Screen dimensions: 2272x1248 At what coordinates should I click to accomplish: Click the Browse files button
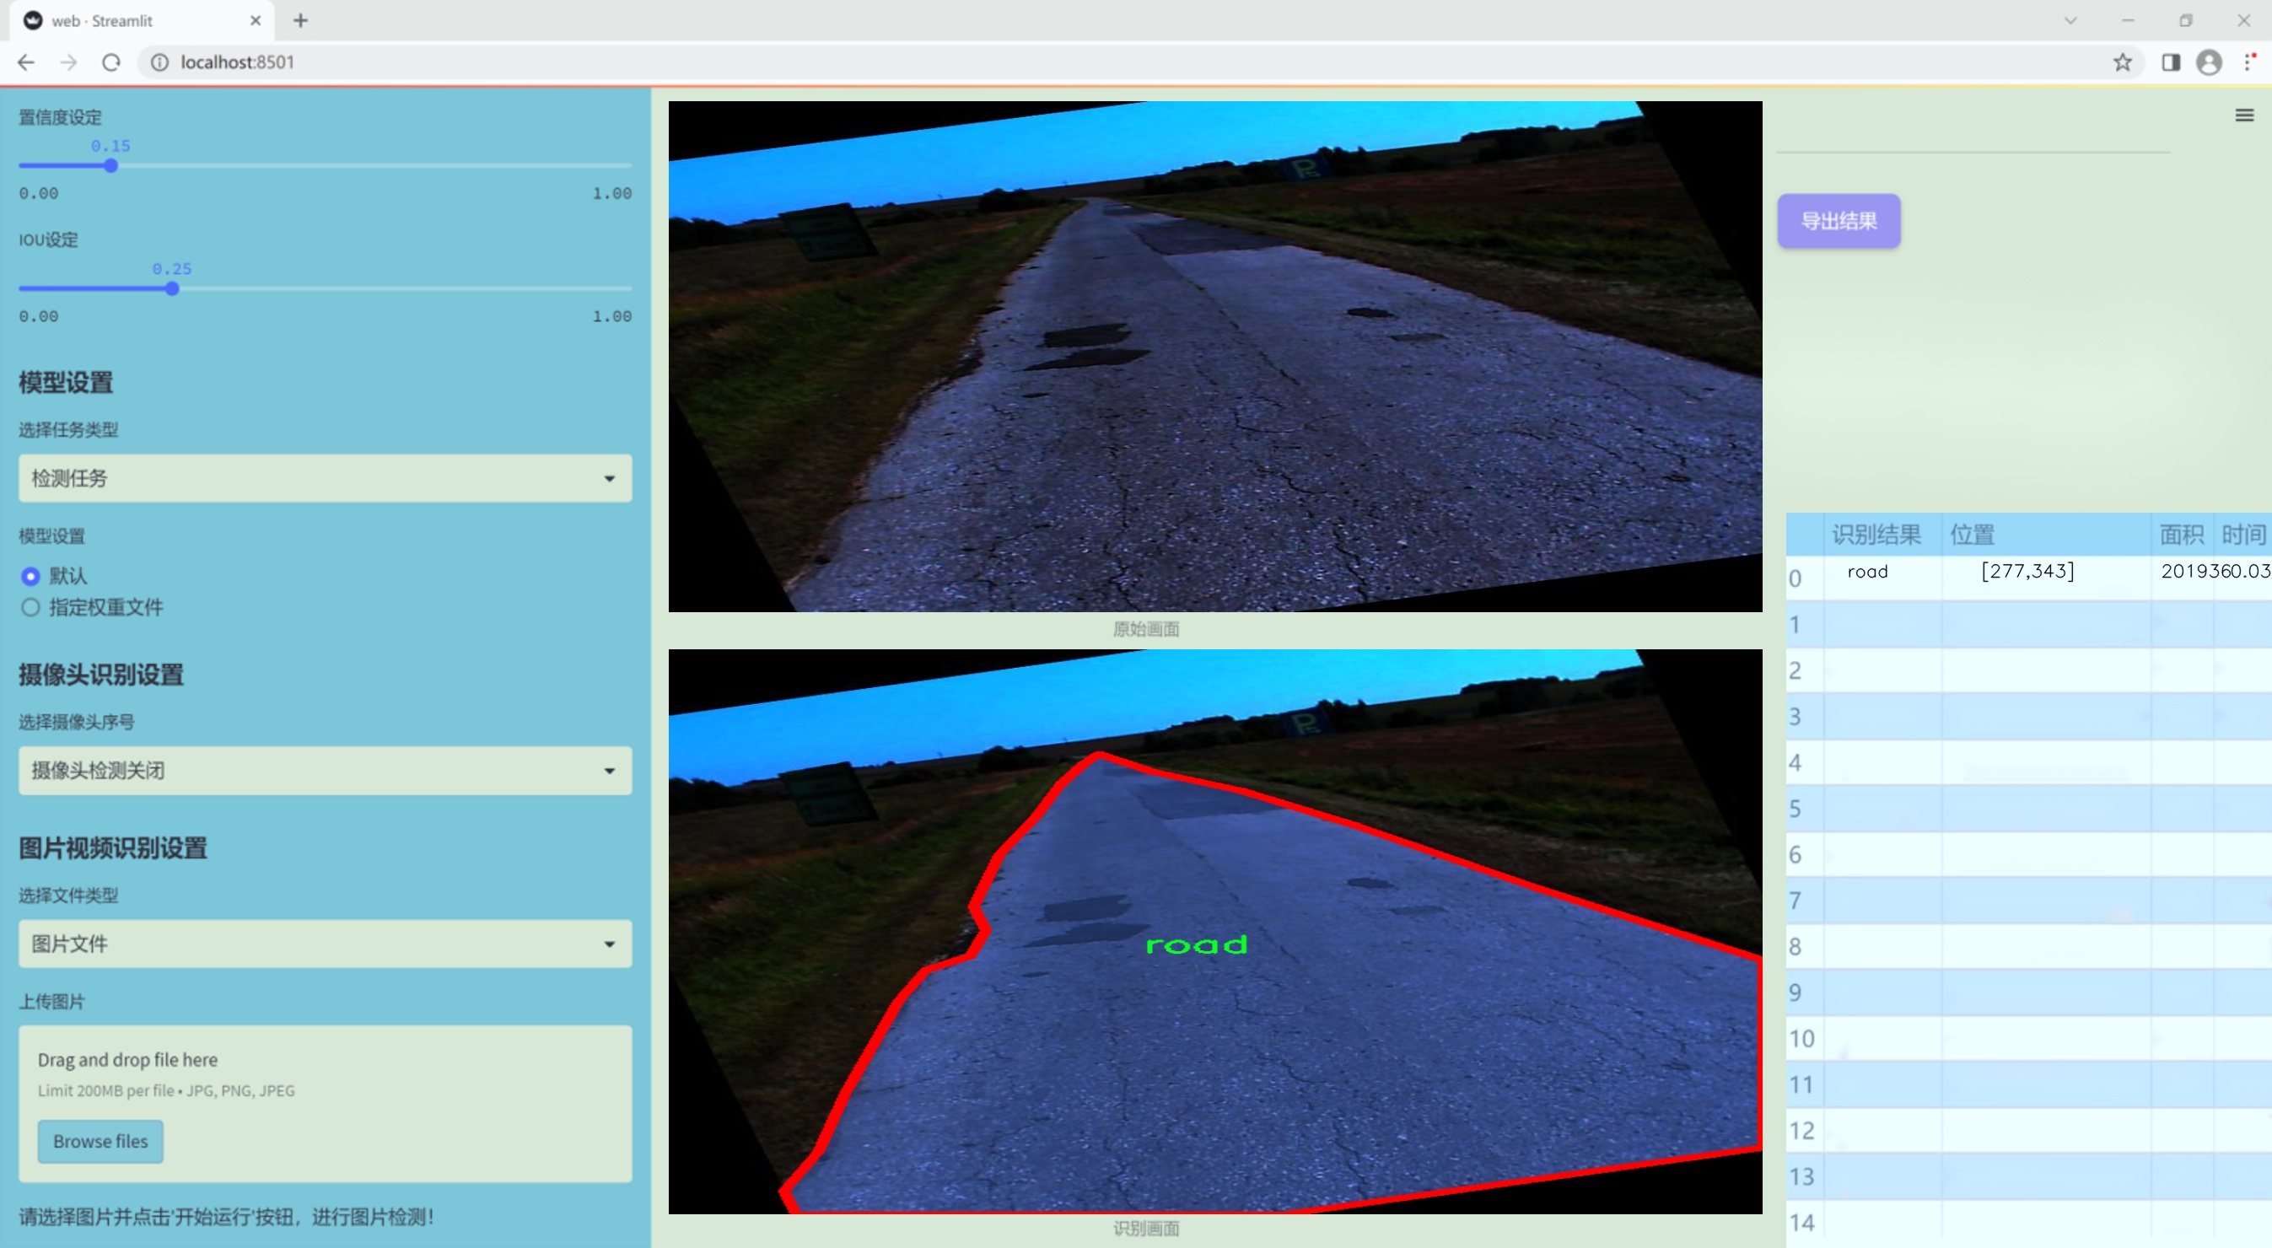click(x=100, y=1140)
